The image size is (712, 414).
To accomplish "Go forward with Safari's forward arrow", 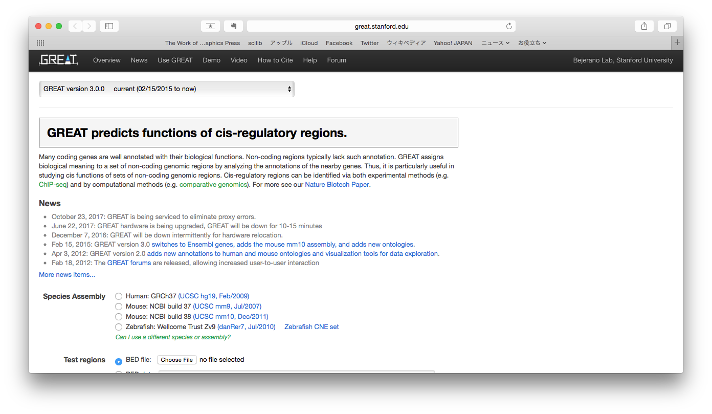I will (89, 26).
